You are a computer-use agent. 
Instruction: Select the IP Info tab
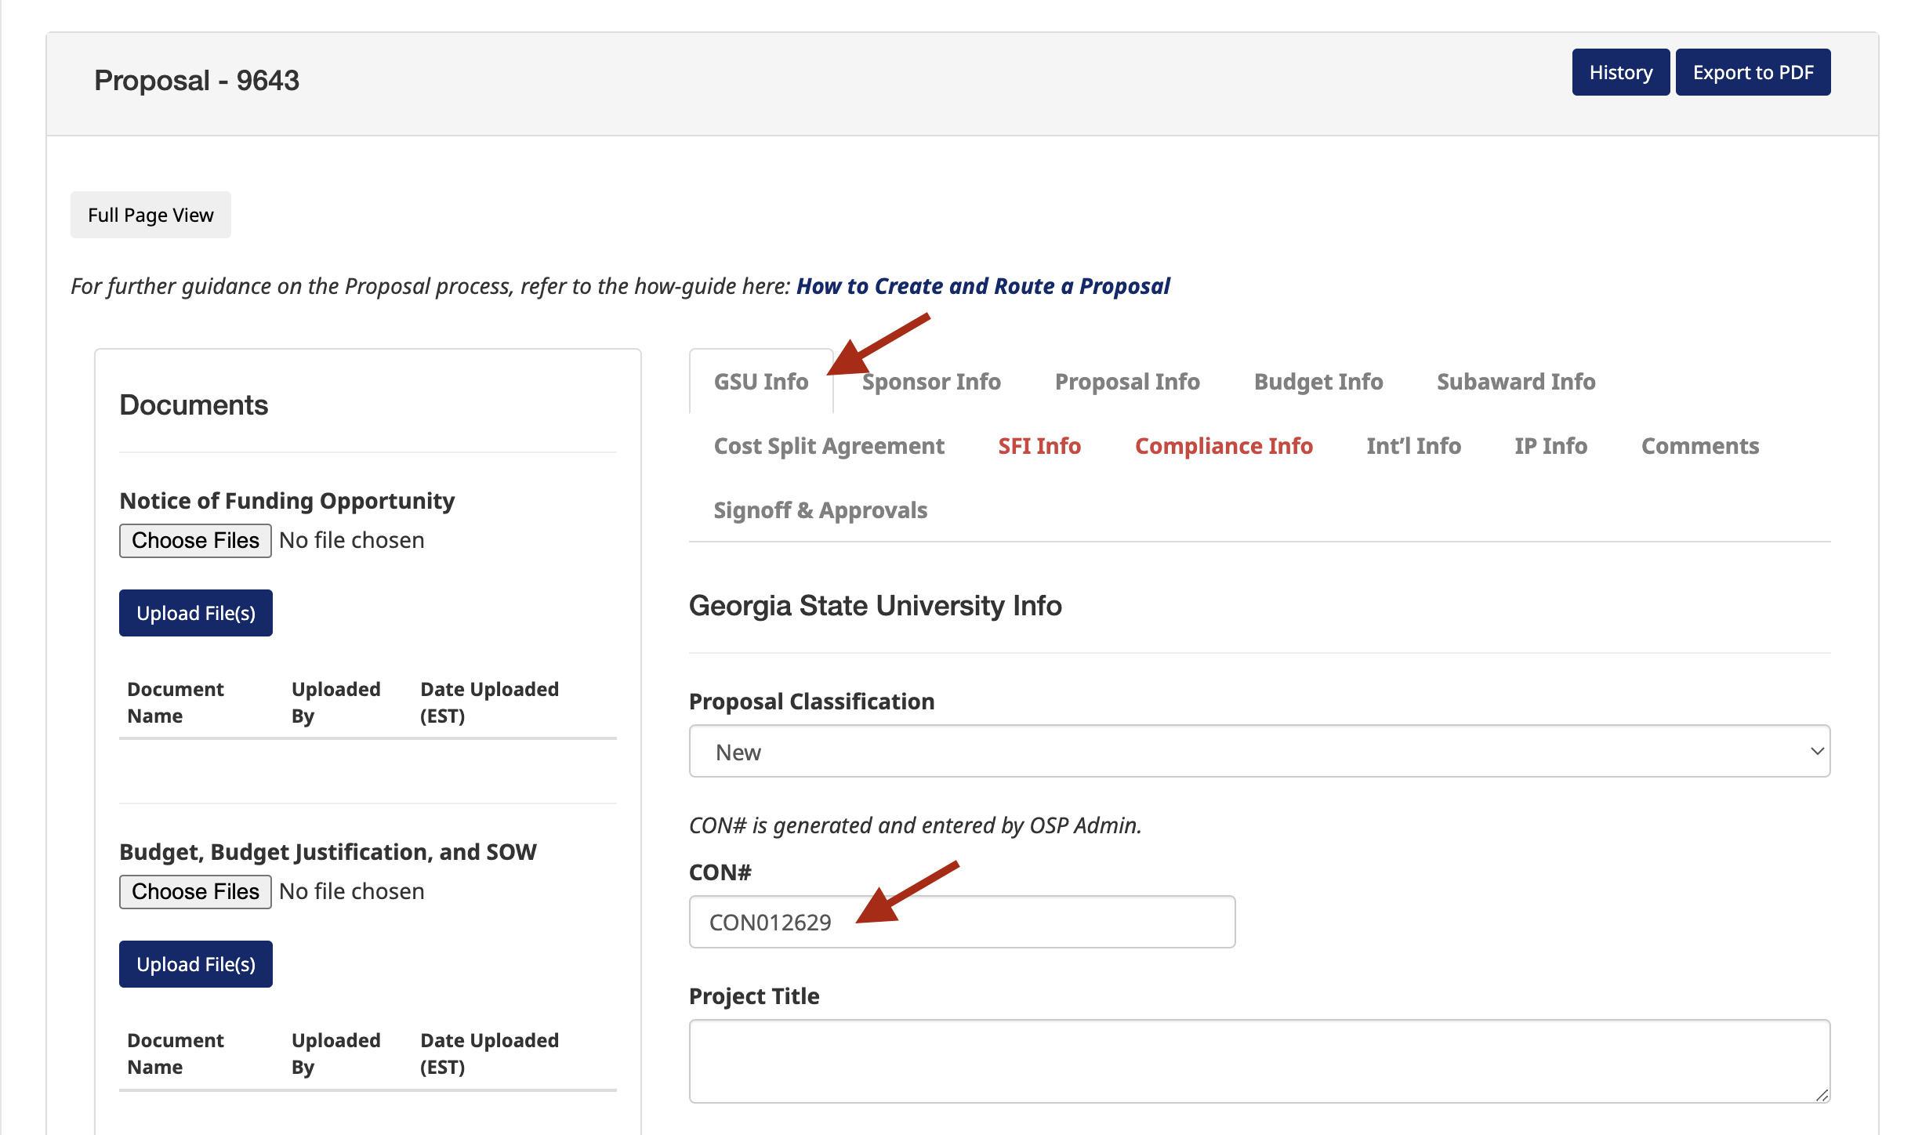point(1550,446)
